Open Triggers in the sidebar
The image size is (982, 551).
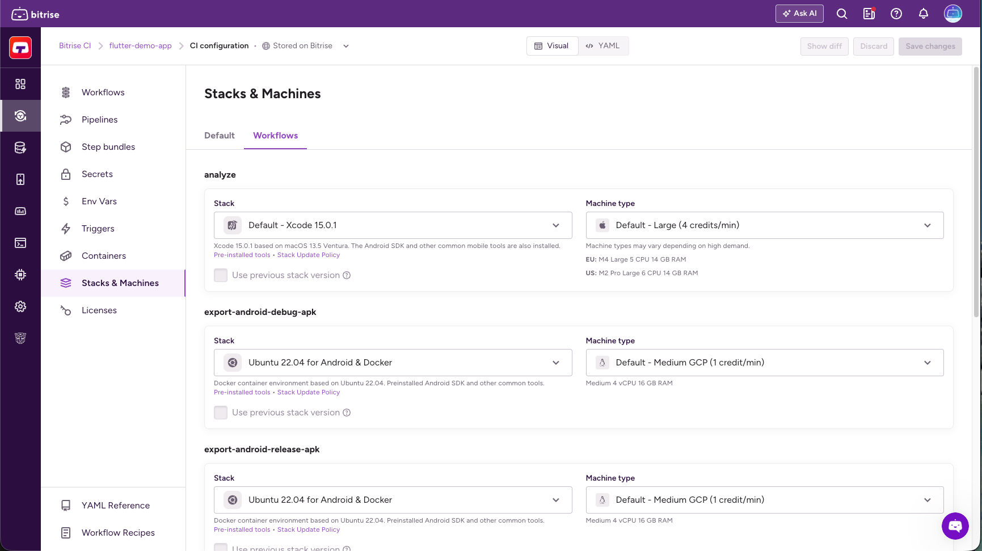click(x=113, y=229)
